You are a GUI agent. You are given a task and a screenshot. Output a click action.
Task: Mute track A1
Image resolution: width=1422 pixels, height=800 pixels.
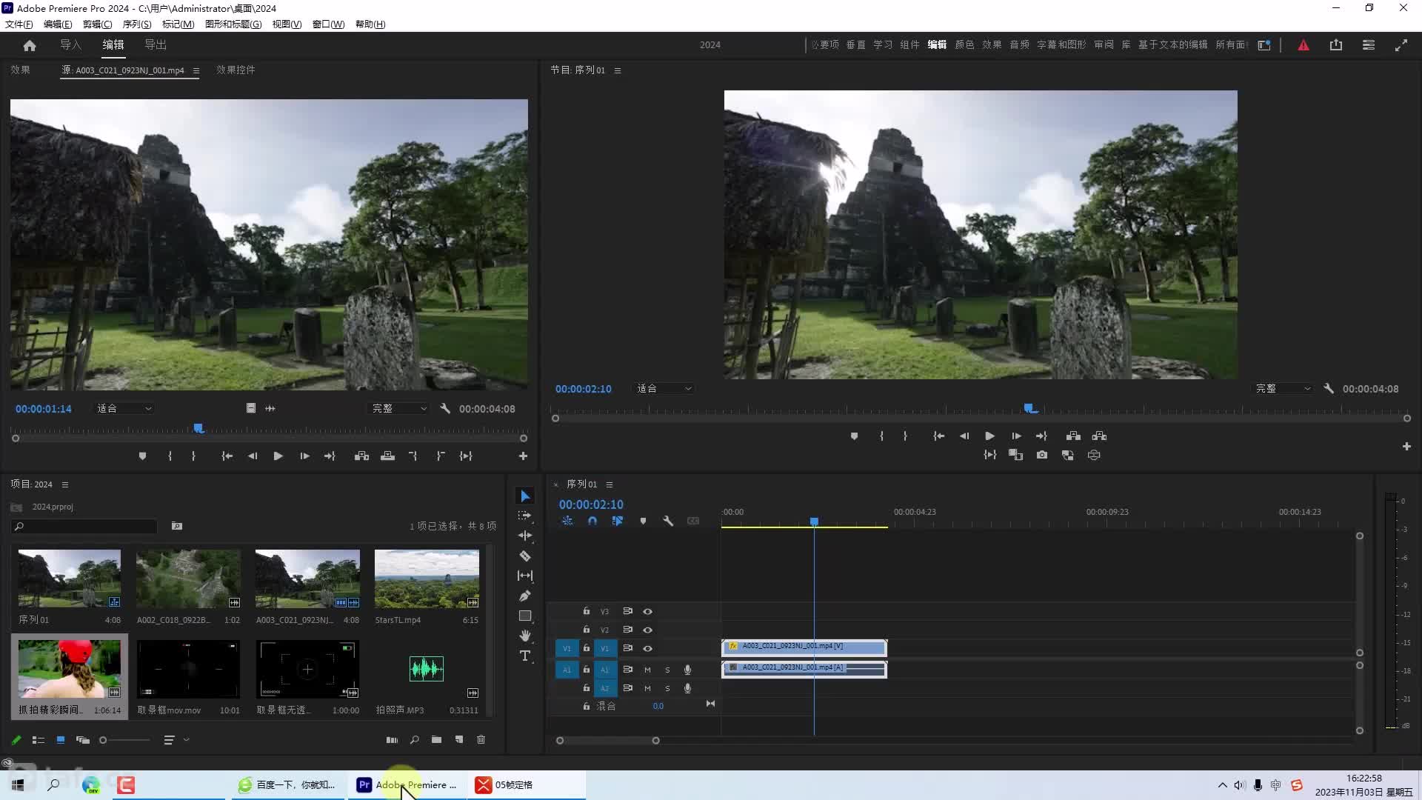click(x=647, y=670)
